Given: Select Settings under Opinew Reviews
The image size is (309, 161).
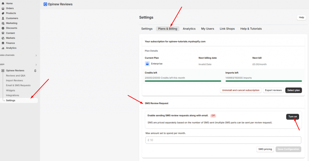Looking at the screenshot, I should (19, 100).
